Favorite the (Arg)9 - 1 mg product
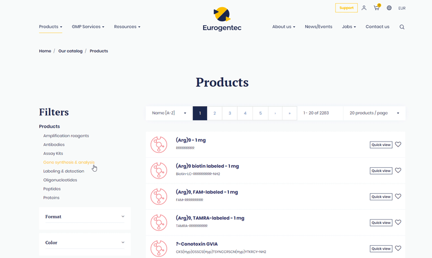 (398, 144)
